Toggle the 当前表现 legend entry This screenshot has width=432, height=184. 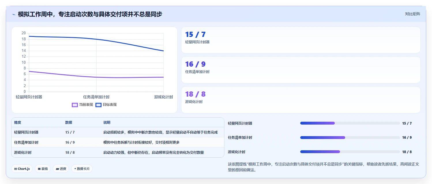pyautogui.click(x=82, y=105)
